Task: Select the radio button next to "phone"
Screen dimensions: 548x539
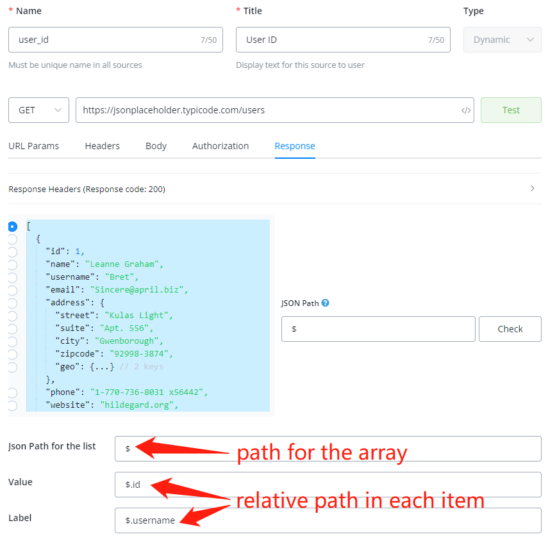Action: [x=12, y=392]
